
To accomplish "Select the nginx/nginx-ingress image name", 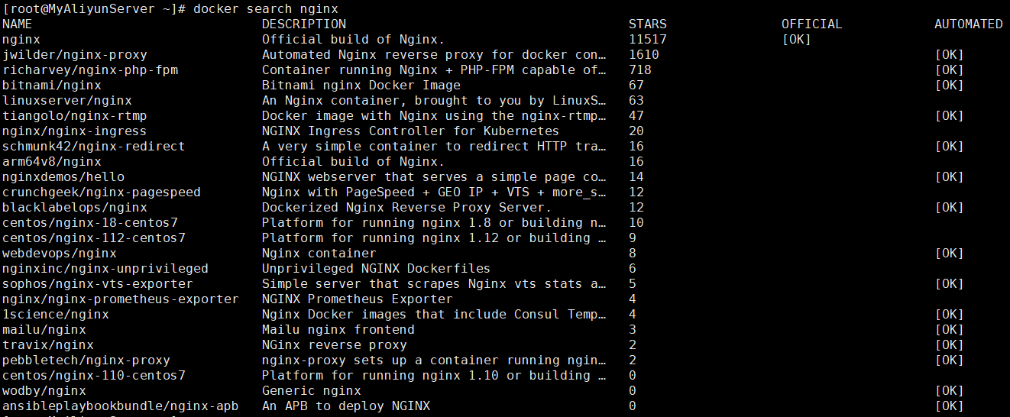I will click(75, 131).
